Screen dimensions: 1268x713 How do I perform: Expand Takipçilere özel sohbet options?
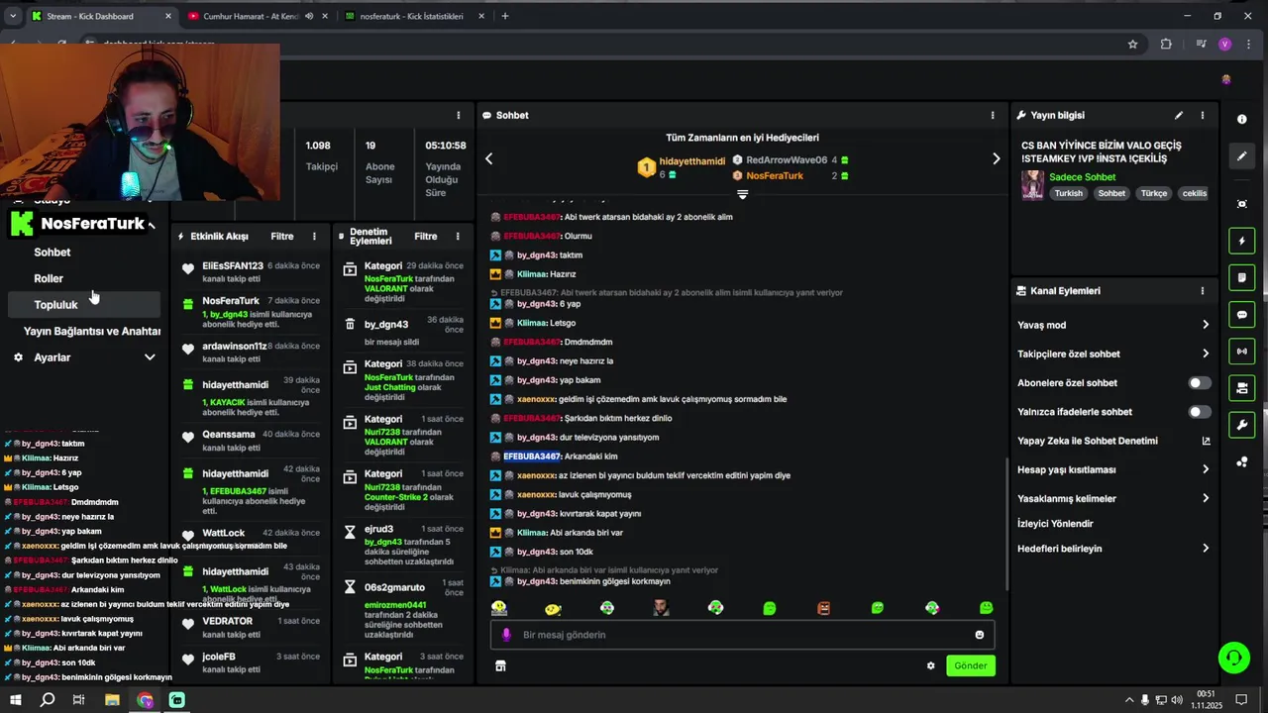(1206, 354)
